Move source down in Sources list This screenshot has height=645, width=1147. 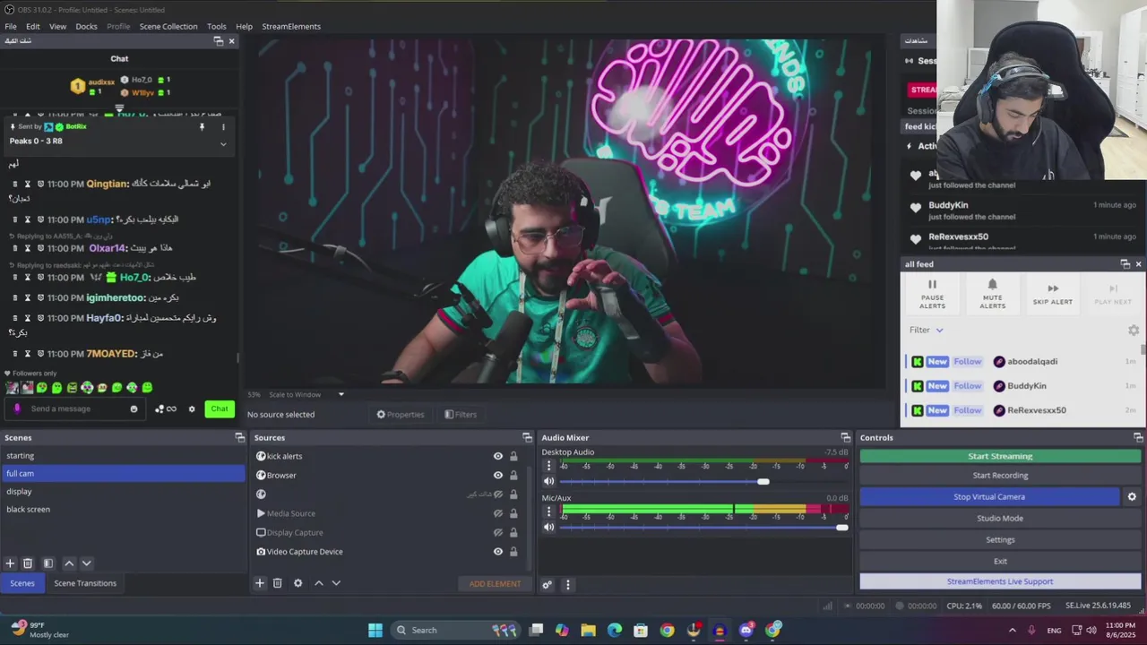(x=336, y=583)
